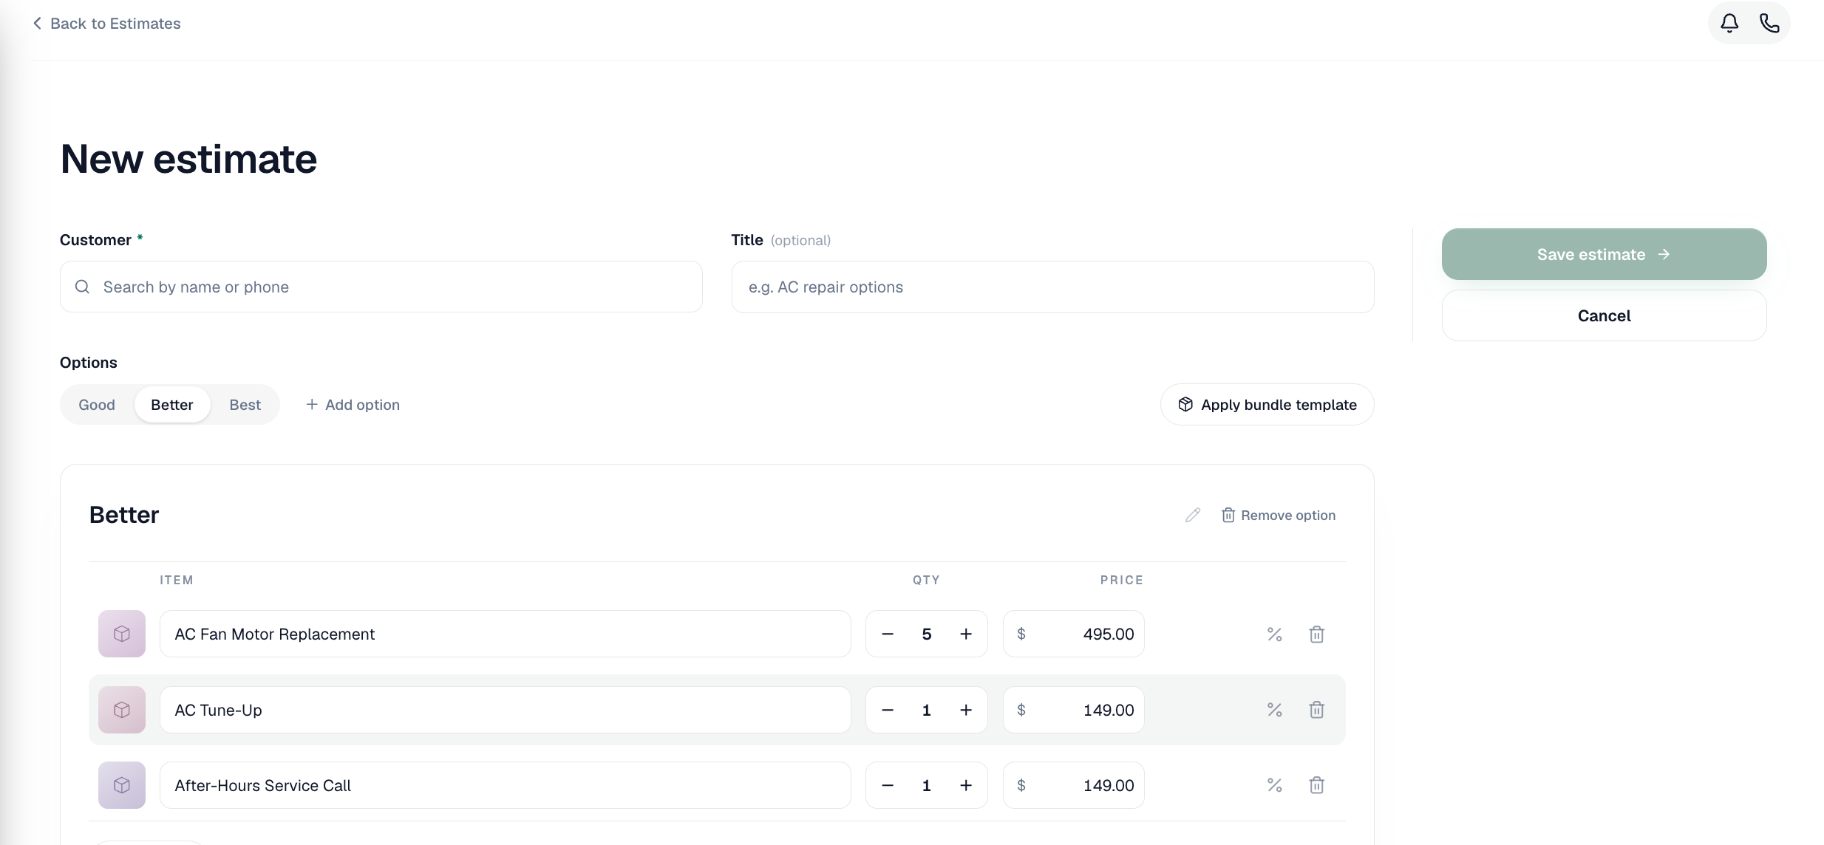Open notifications bell icon
This screenshot has width=1824, height=845.
pos(1729,23)
